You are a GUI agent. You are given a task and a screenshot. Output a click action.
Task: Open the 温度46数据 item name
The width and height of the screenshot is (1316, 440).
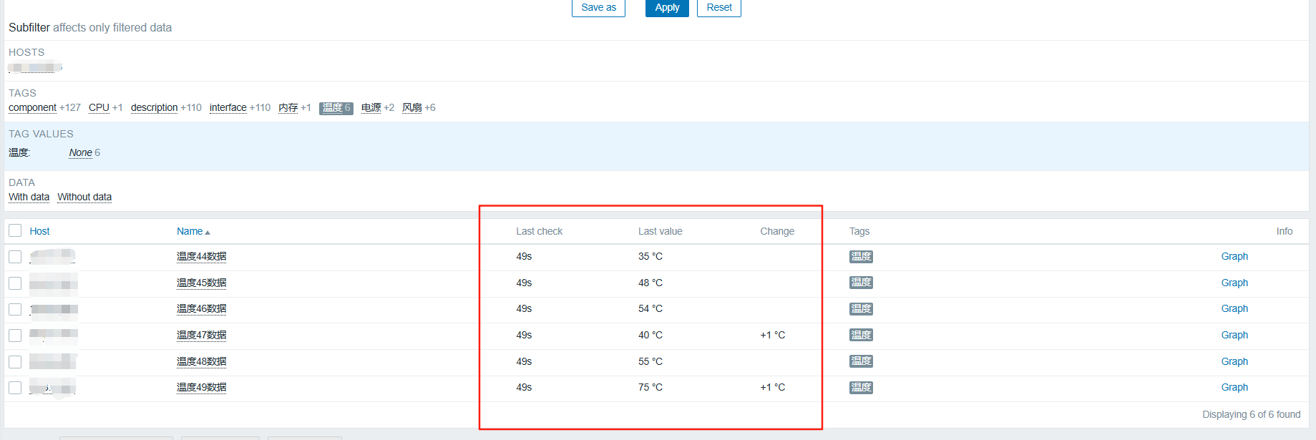pyautogui.click(x=201, y=309)
